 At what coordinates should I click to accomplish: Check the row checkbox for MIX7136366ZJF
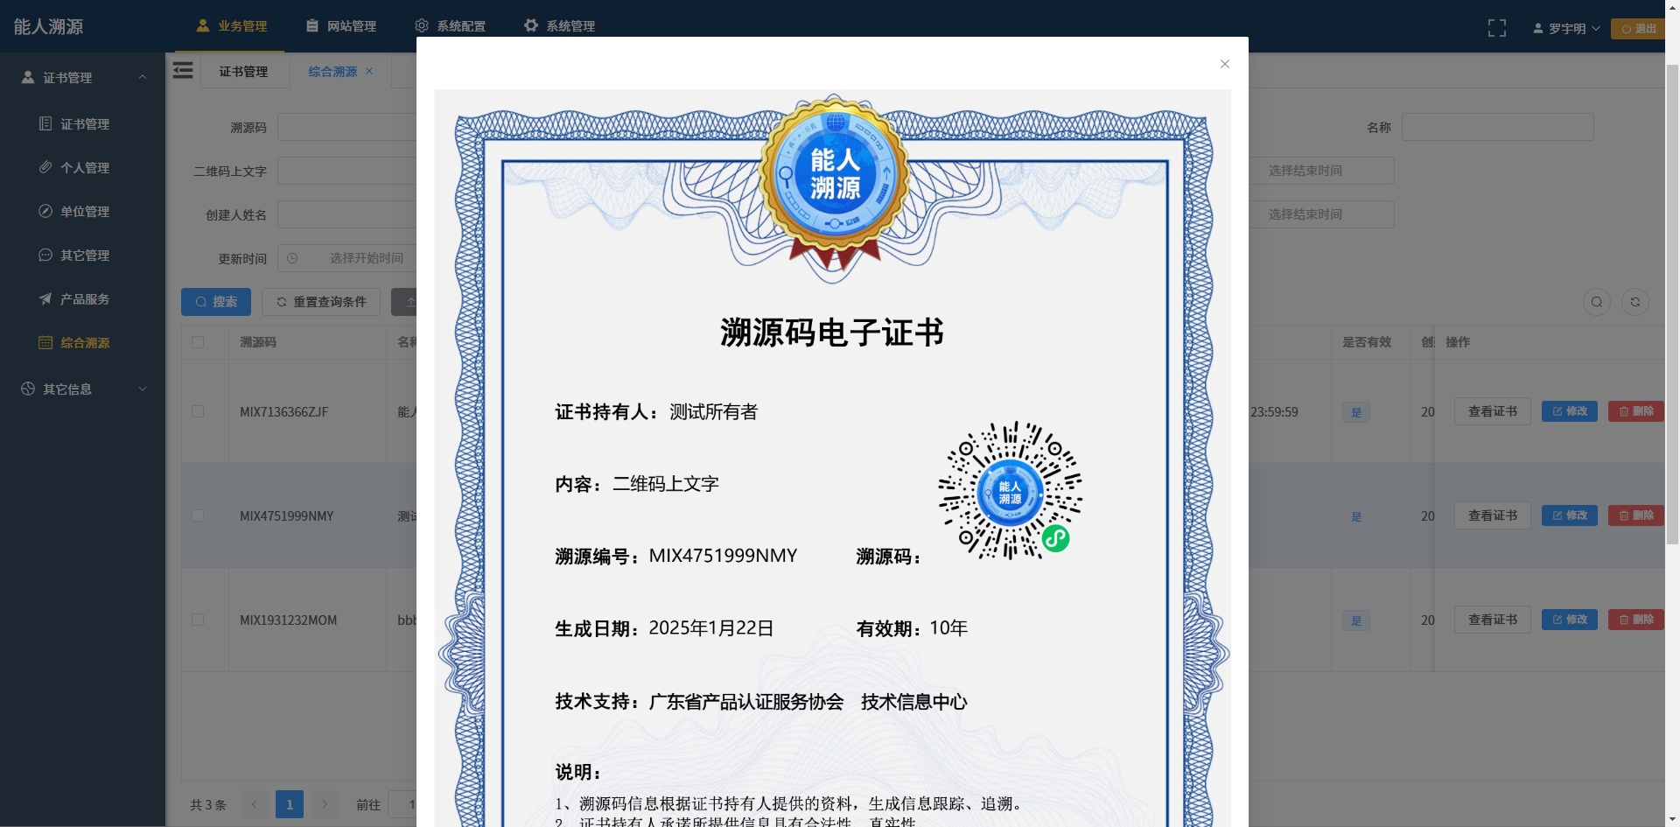(198, 411)
